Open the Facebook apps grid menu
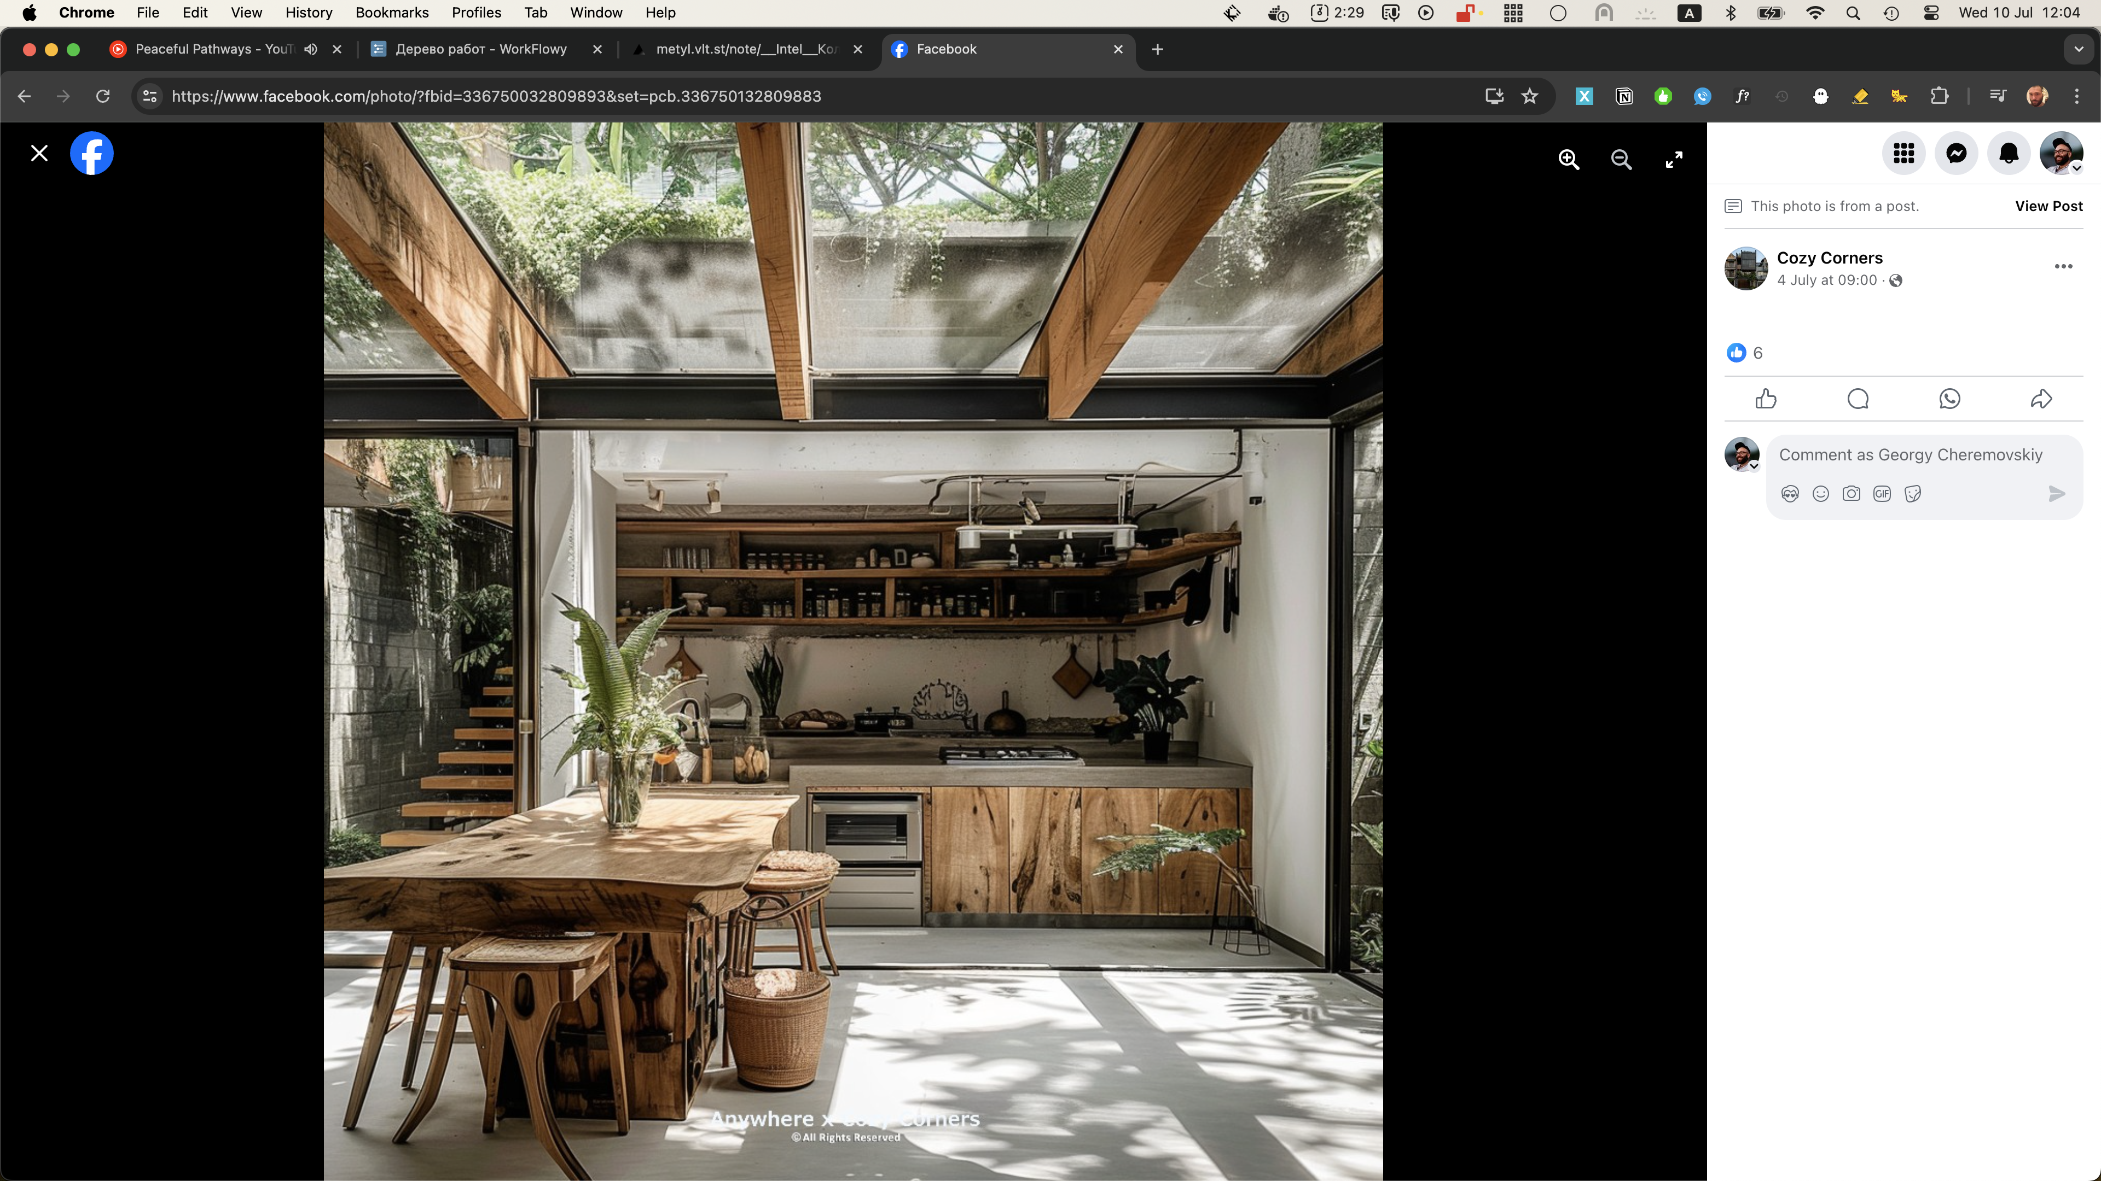The image size is (2101, 1181). (1903, 153)
